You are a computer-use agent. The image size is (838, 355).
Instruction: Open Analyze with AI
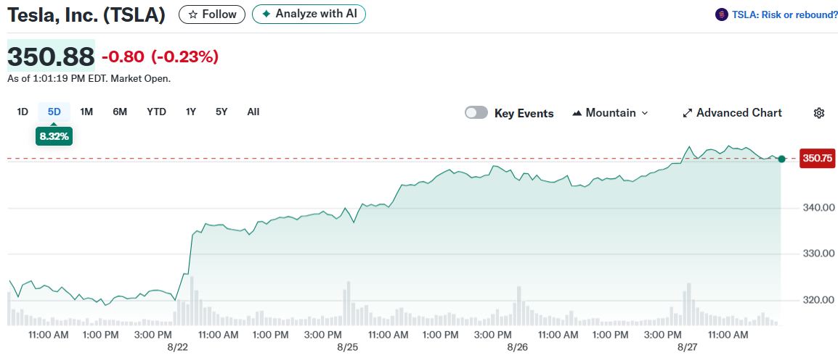pos(309,14)
